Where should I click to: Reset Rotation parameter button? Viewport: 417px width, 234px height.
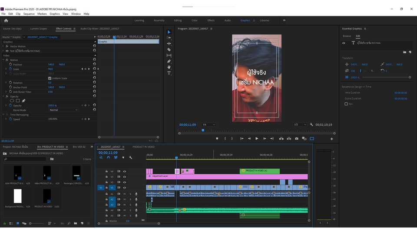pos(94,82)
